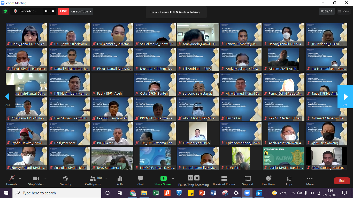Open the Security shield icon
Viewport: 353px width, 198px height.
pos(65,178)
